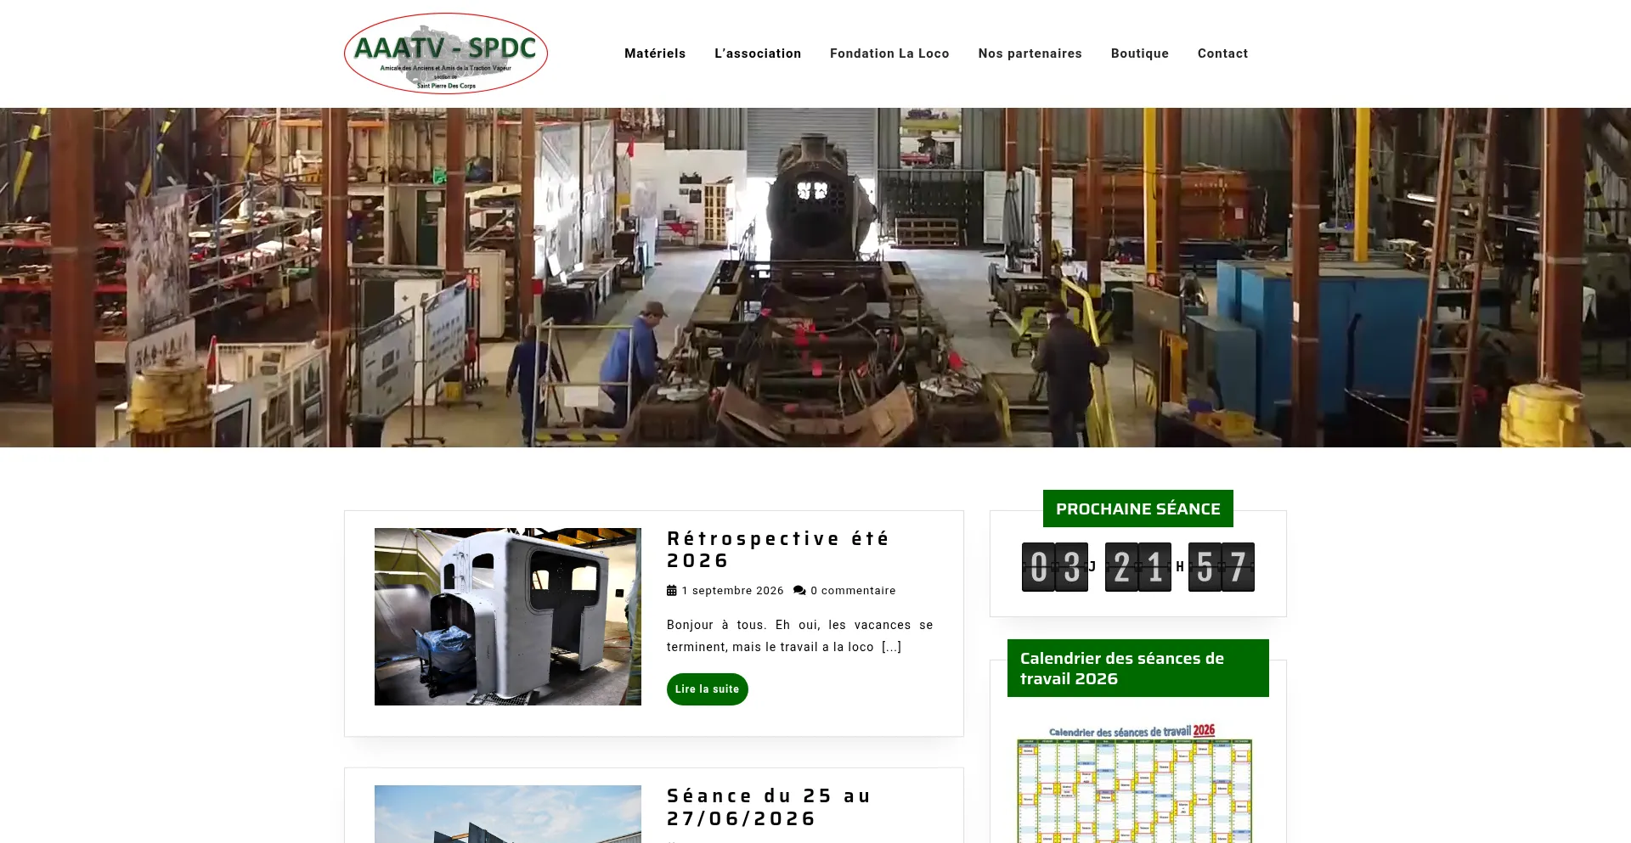
Task: Open the Séance du 25 au 27/06/2026 article
Action: (x=770, y=807)
